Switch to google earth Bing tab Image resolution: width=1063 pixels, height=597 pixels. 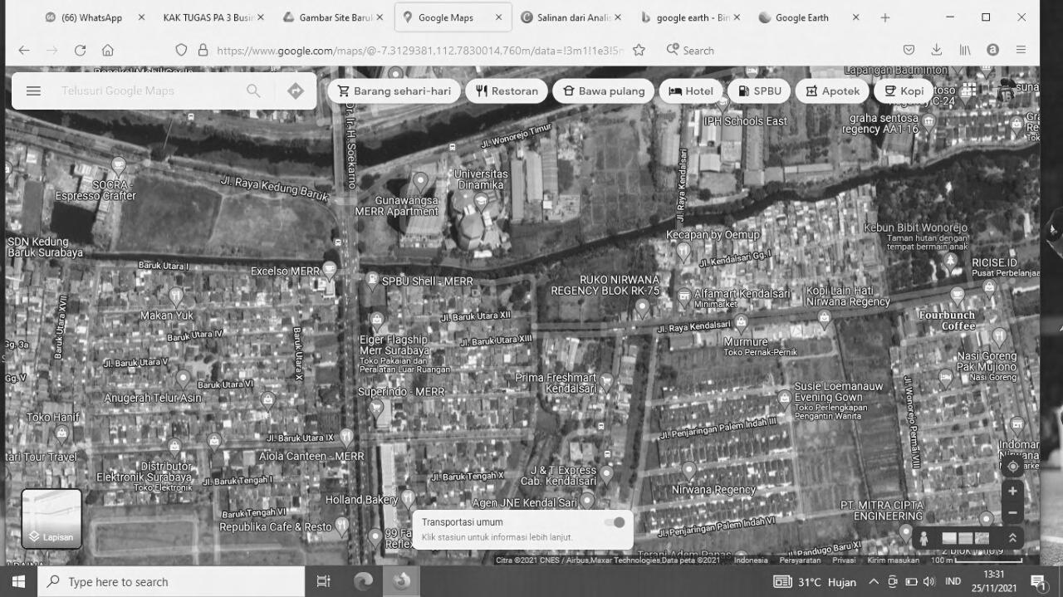pos(689,17)
